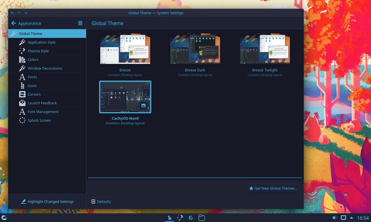Click the Appearance heading in the sidebar
Image resolution: width=371 pixels, height=222 pixels.
click(30, 23)
